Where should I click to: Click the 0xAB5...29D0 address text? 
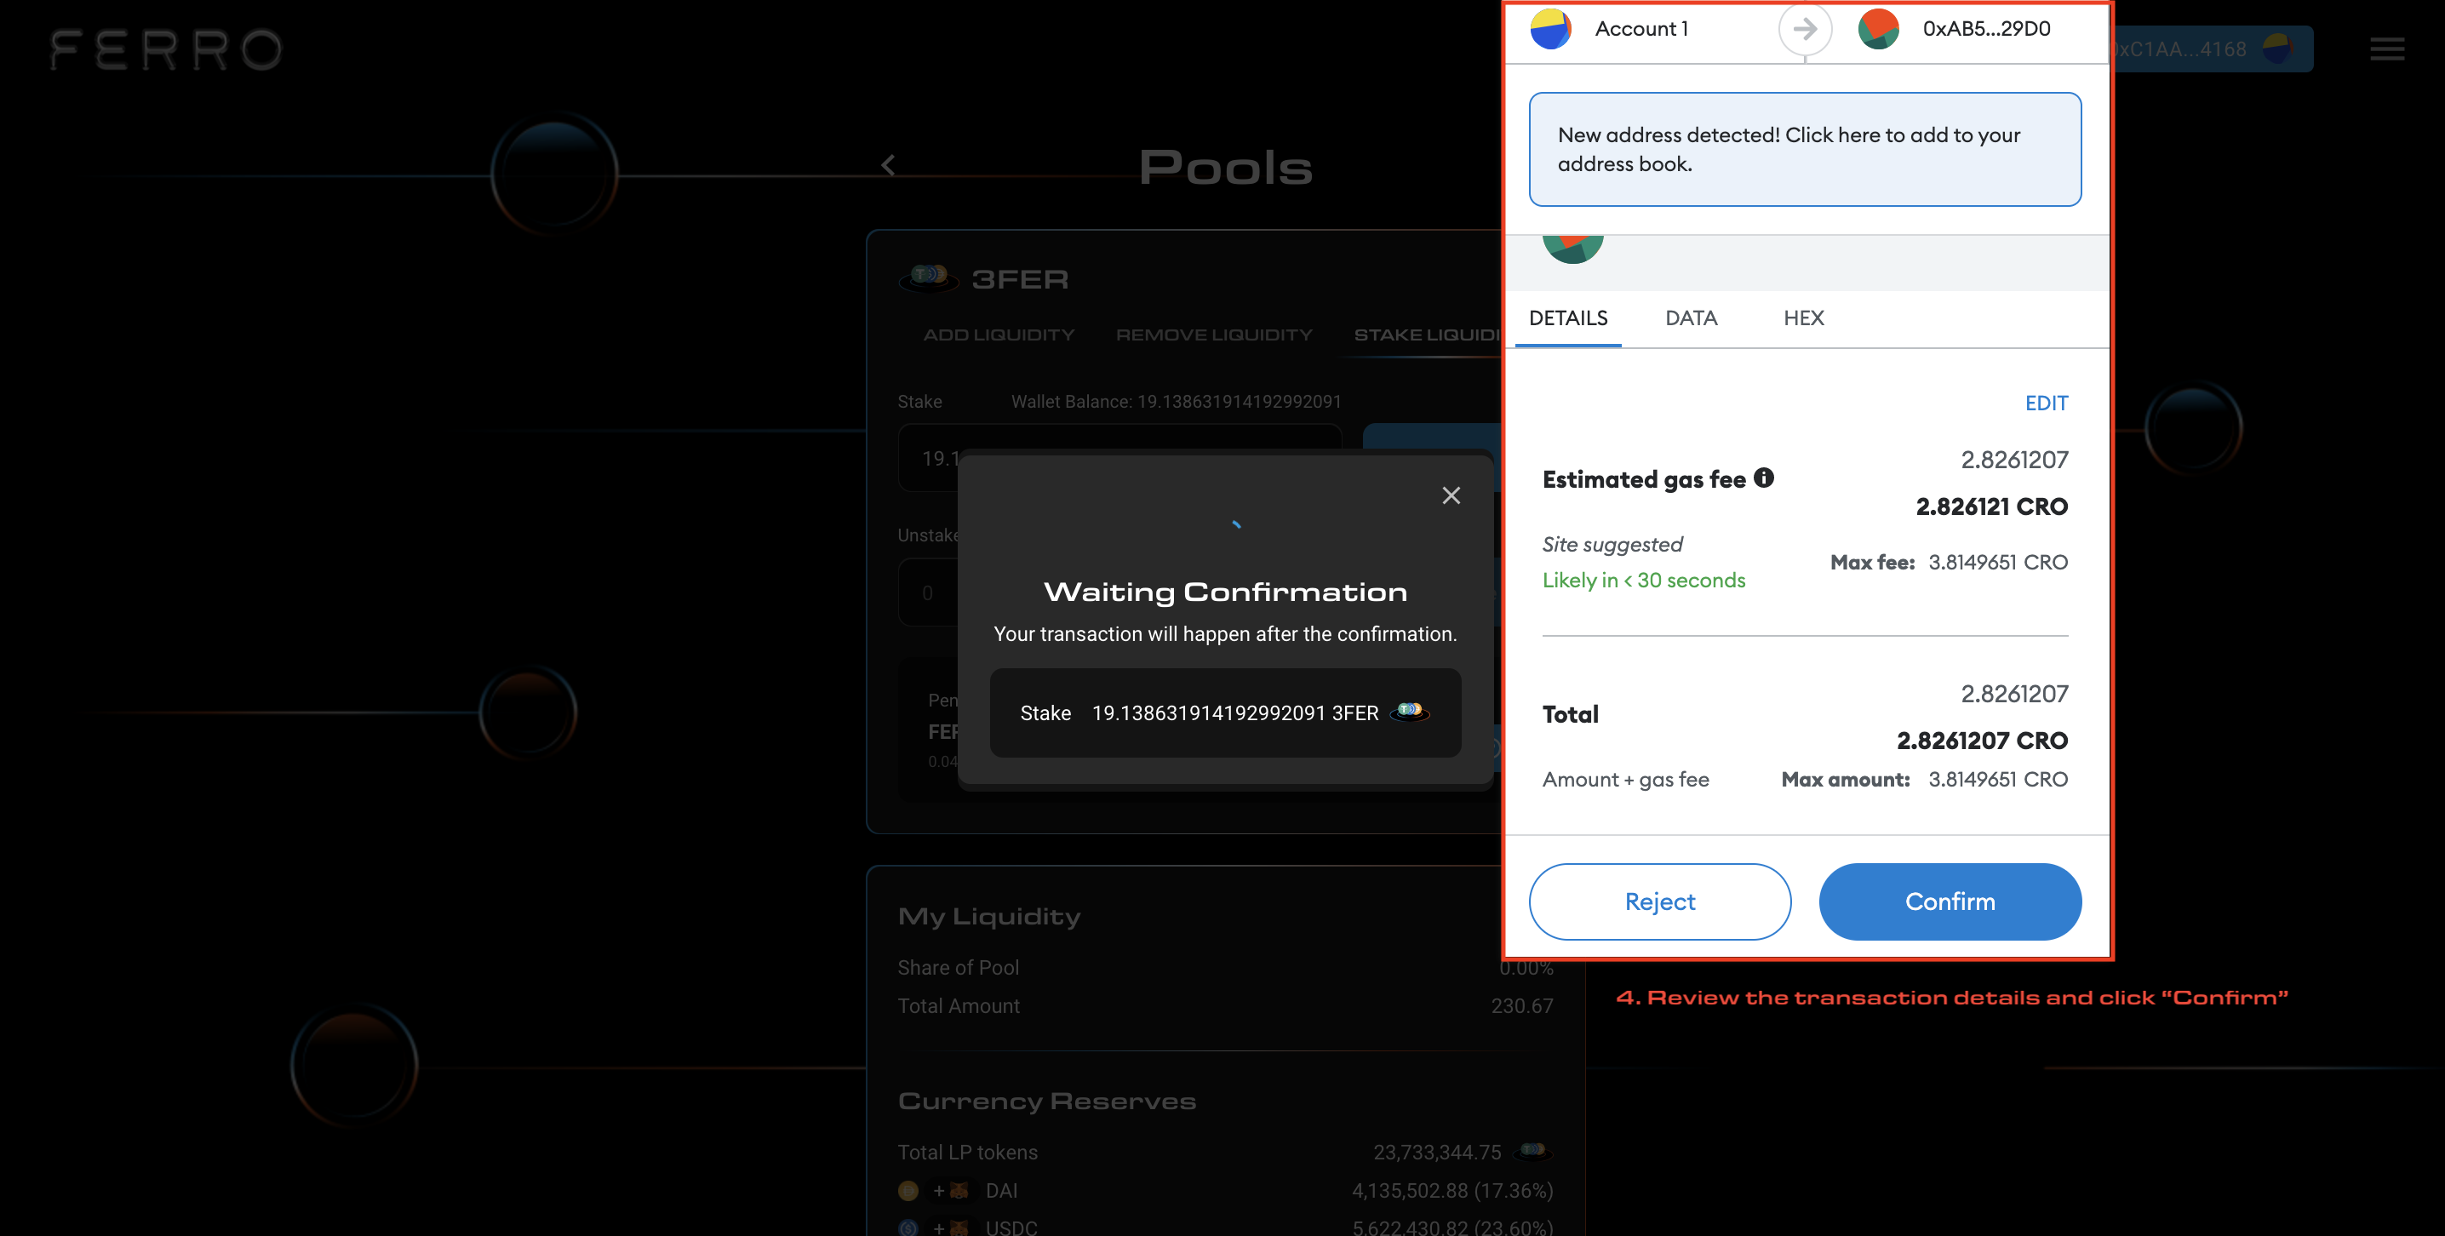click(x=1985, y=28)
